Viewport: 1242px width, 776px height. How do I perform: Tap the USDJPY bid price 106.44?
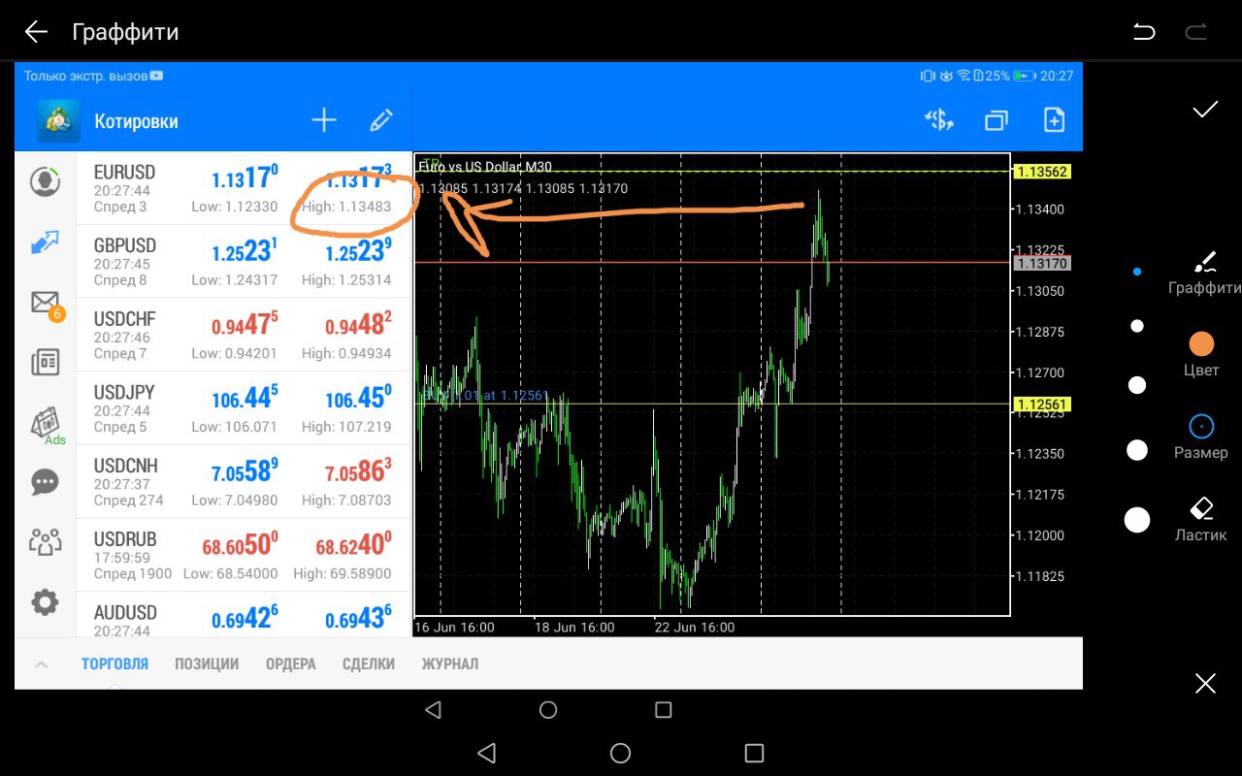click(245, 398)
